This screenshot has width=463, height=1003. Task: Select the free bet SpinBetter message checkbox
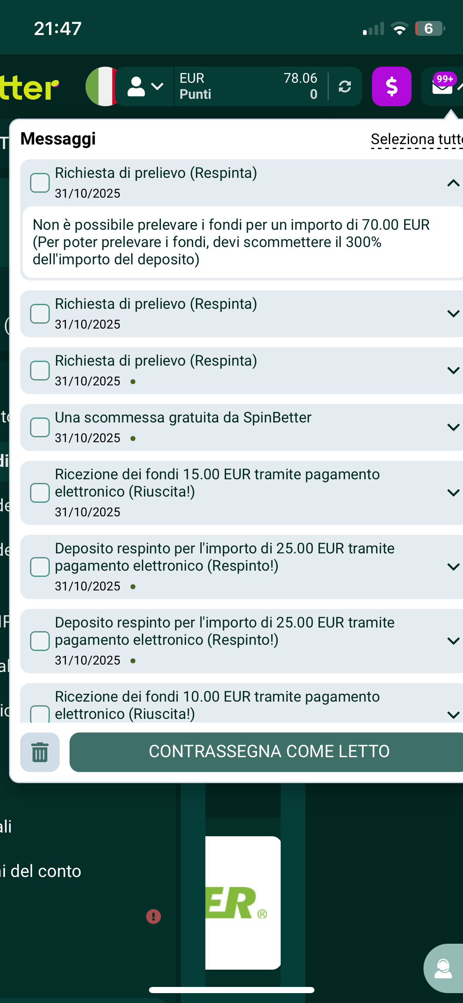point(40,427)
